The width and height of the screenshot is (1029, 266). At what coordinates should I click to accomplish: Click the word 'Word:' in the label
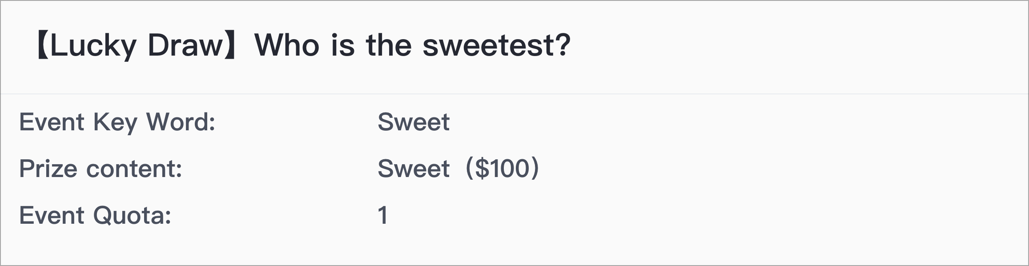click(181, 122)
